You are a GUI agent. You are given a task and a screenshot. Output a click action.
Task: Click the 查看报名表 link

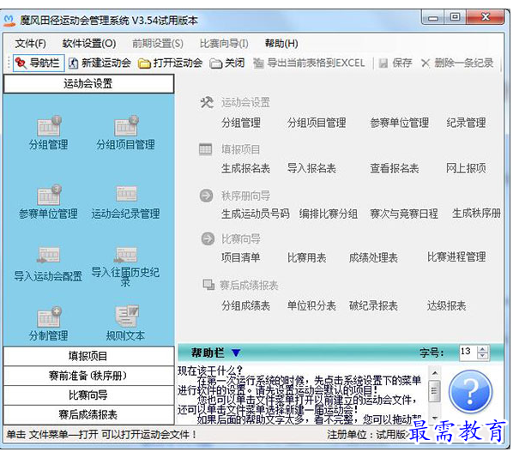pyautogui.click(x=395, y=168)
